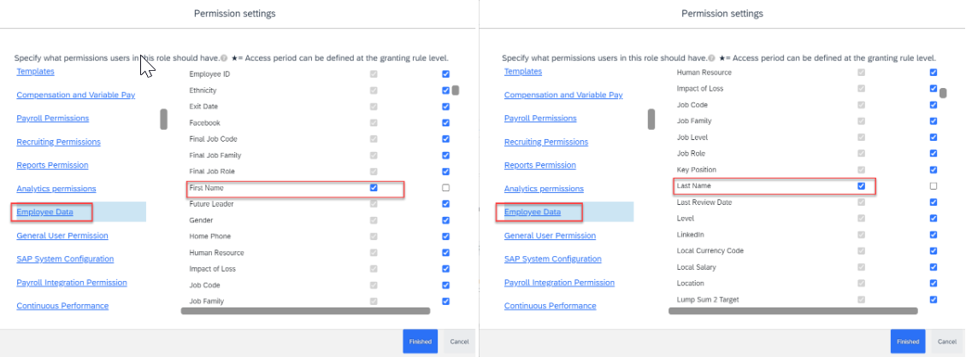Uncheck the LinkedIn edit checkbox in right panel

tap(934, 235)
